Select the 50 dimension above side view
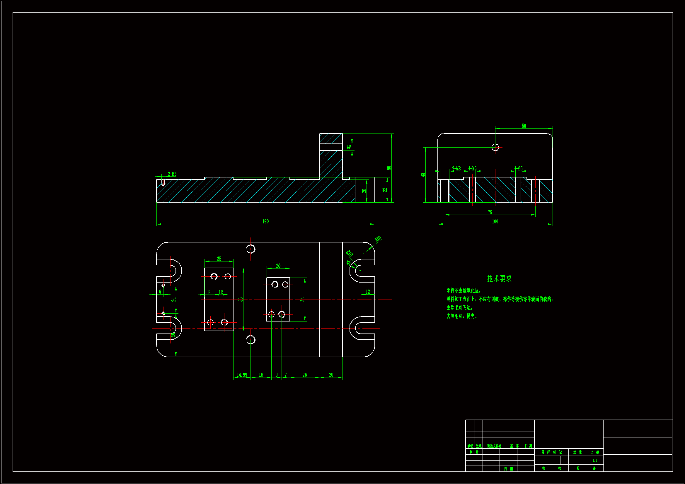685x484 pixels. pos(524,126)
